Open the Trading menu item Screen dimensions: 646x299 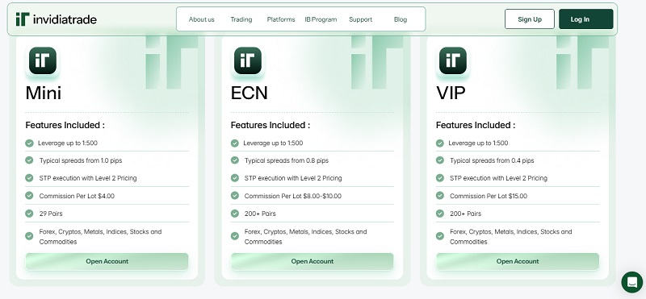[x=241, y=19]
